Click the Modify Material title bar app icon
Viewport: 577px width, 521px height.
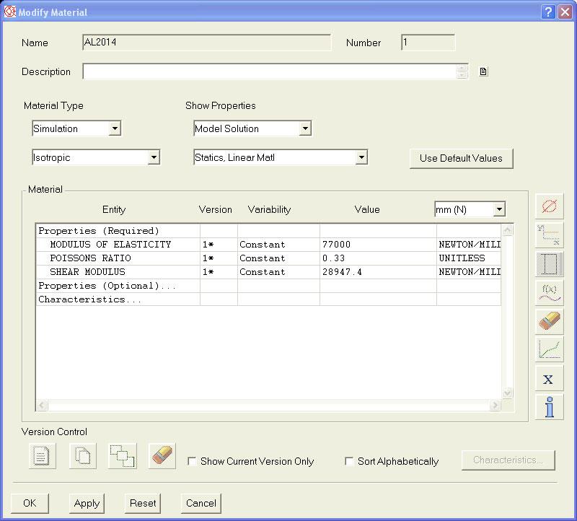pyautogui.click(x=10, y=12)
